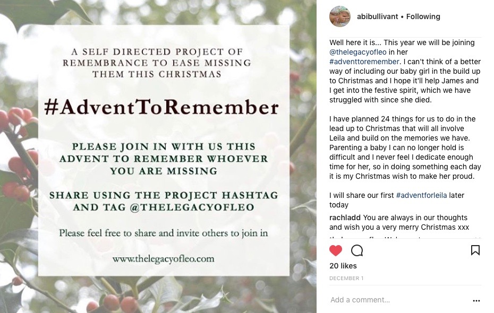This screenshot has height=313, width=494.
Task: Save post with the bookmark icon
Action: (x=475, y=250)
